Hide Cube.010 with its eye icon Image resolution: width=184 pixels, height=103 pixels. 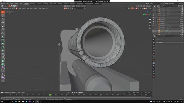(180, 20)
